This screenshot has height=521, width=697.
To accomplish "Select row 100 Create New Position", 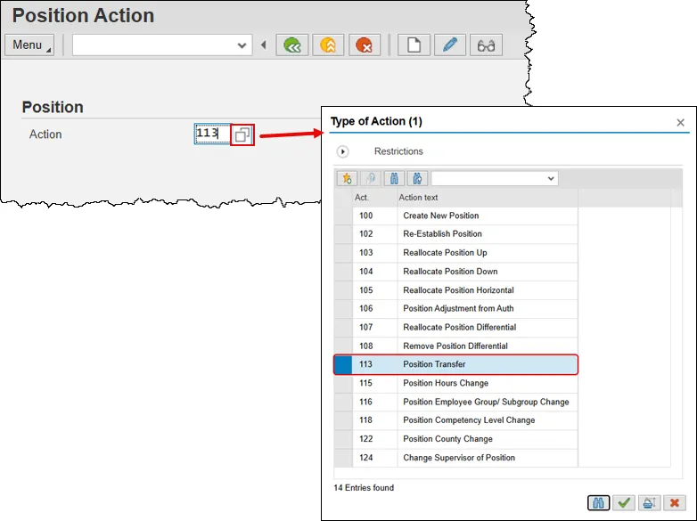I will [x=456, y=216].
